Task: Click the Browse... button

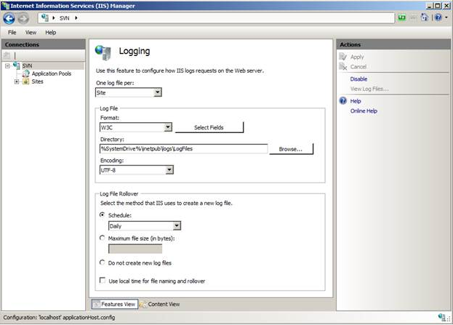Action: point(291,149)
